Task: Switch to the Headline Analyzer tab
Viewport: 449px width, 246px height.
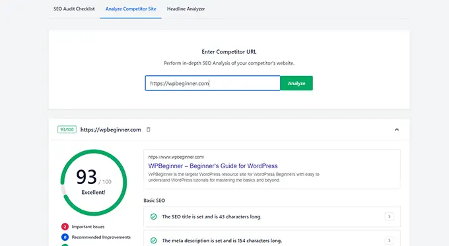Action: (186, 9)
